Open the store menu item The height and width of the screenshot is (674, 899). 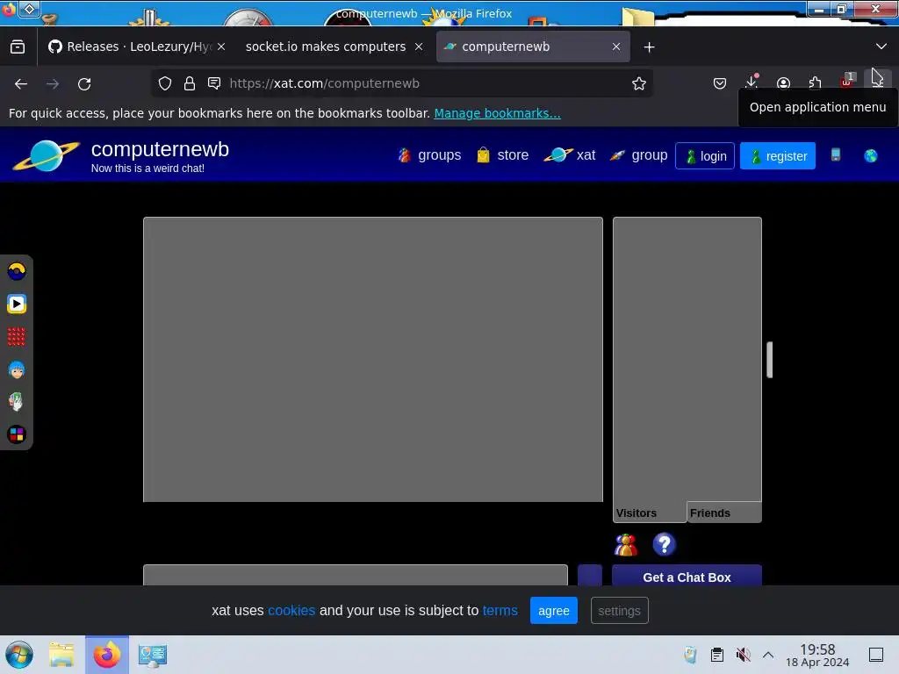[502, 155]
